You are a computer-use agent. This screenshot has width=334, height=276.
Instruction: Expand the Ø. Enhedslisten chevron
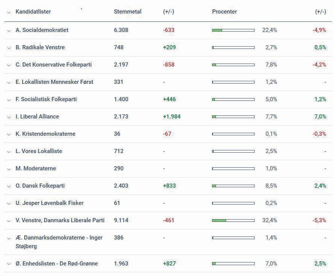pos(9,264)
